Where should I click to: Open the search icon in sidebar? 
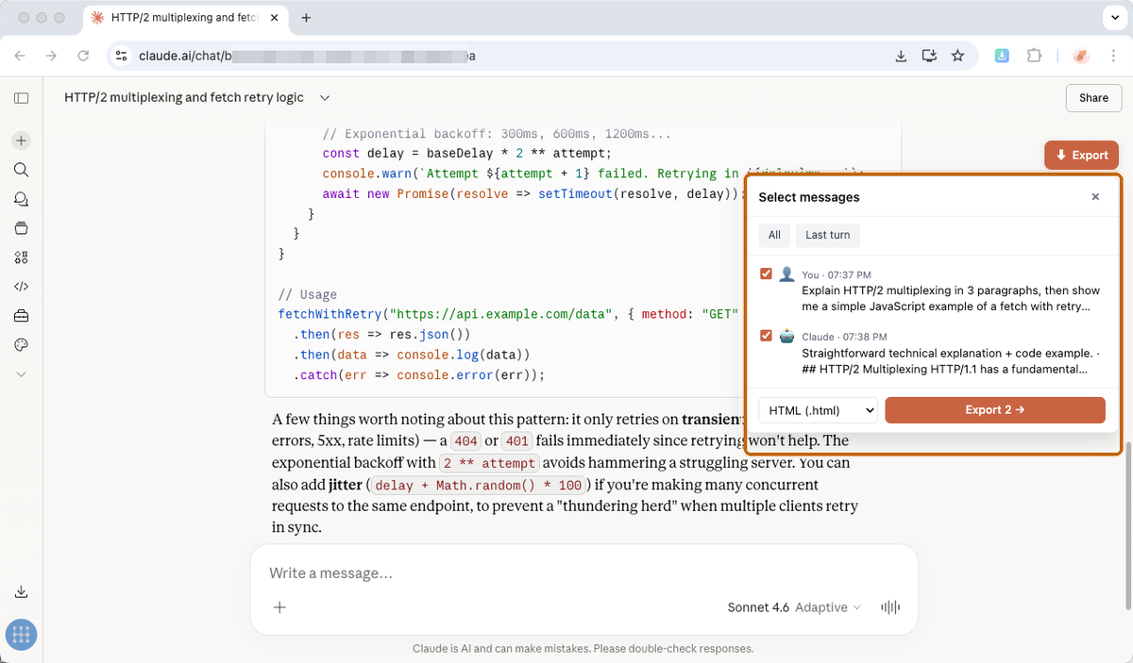coord(21,170)
